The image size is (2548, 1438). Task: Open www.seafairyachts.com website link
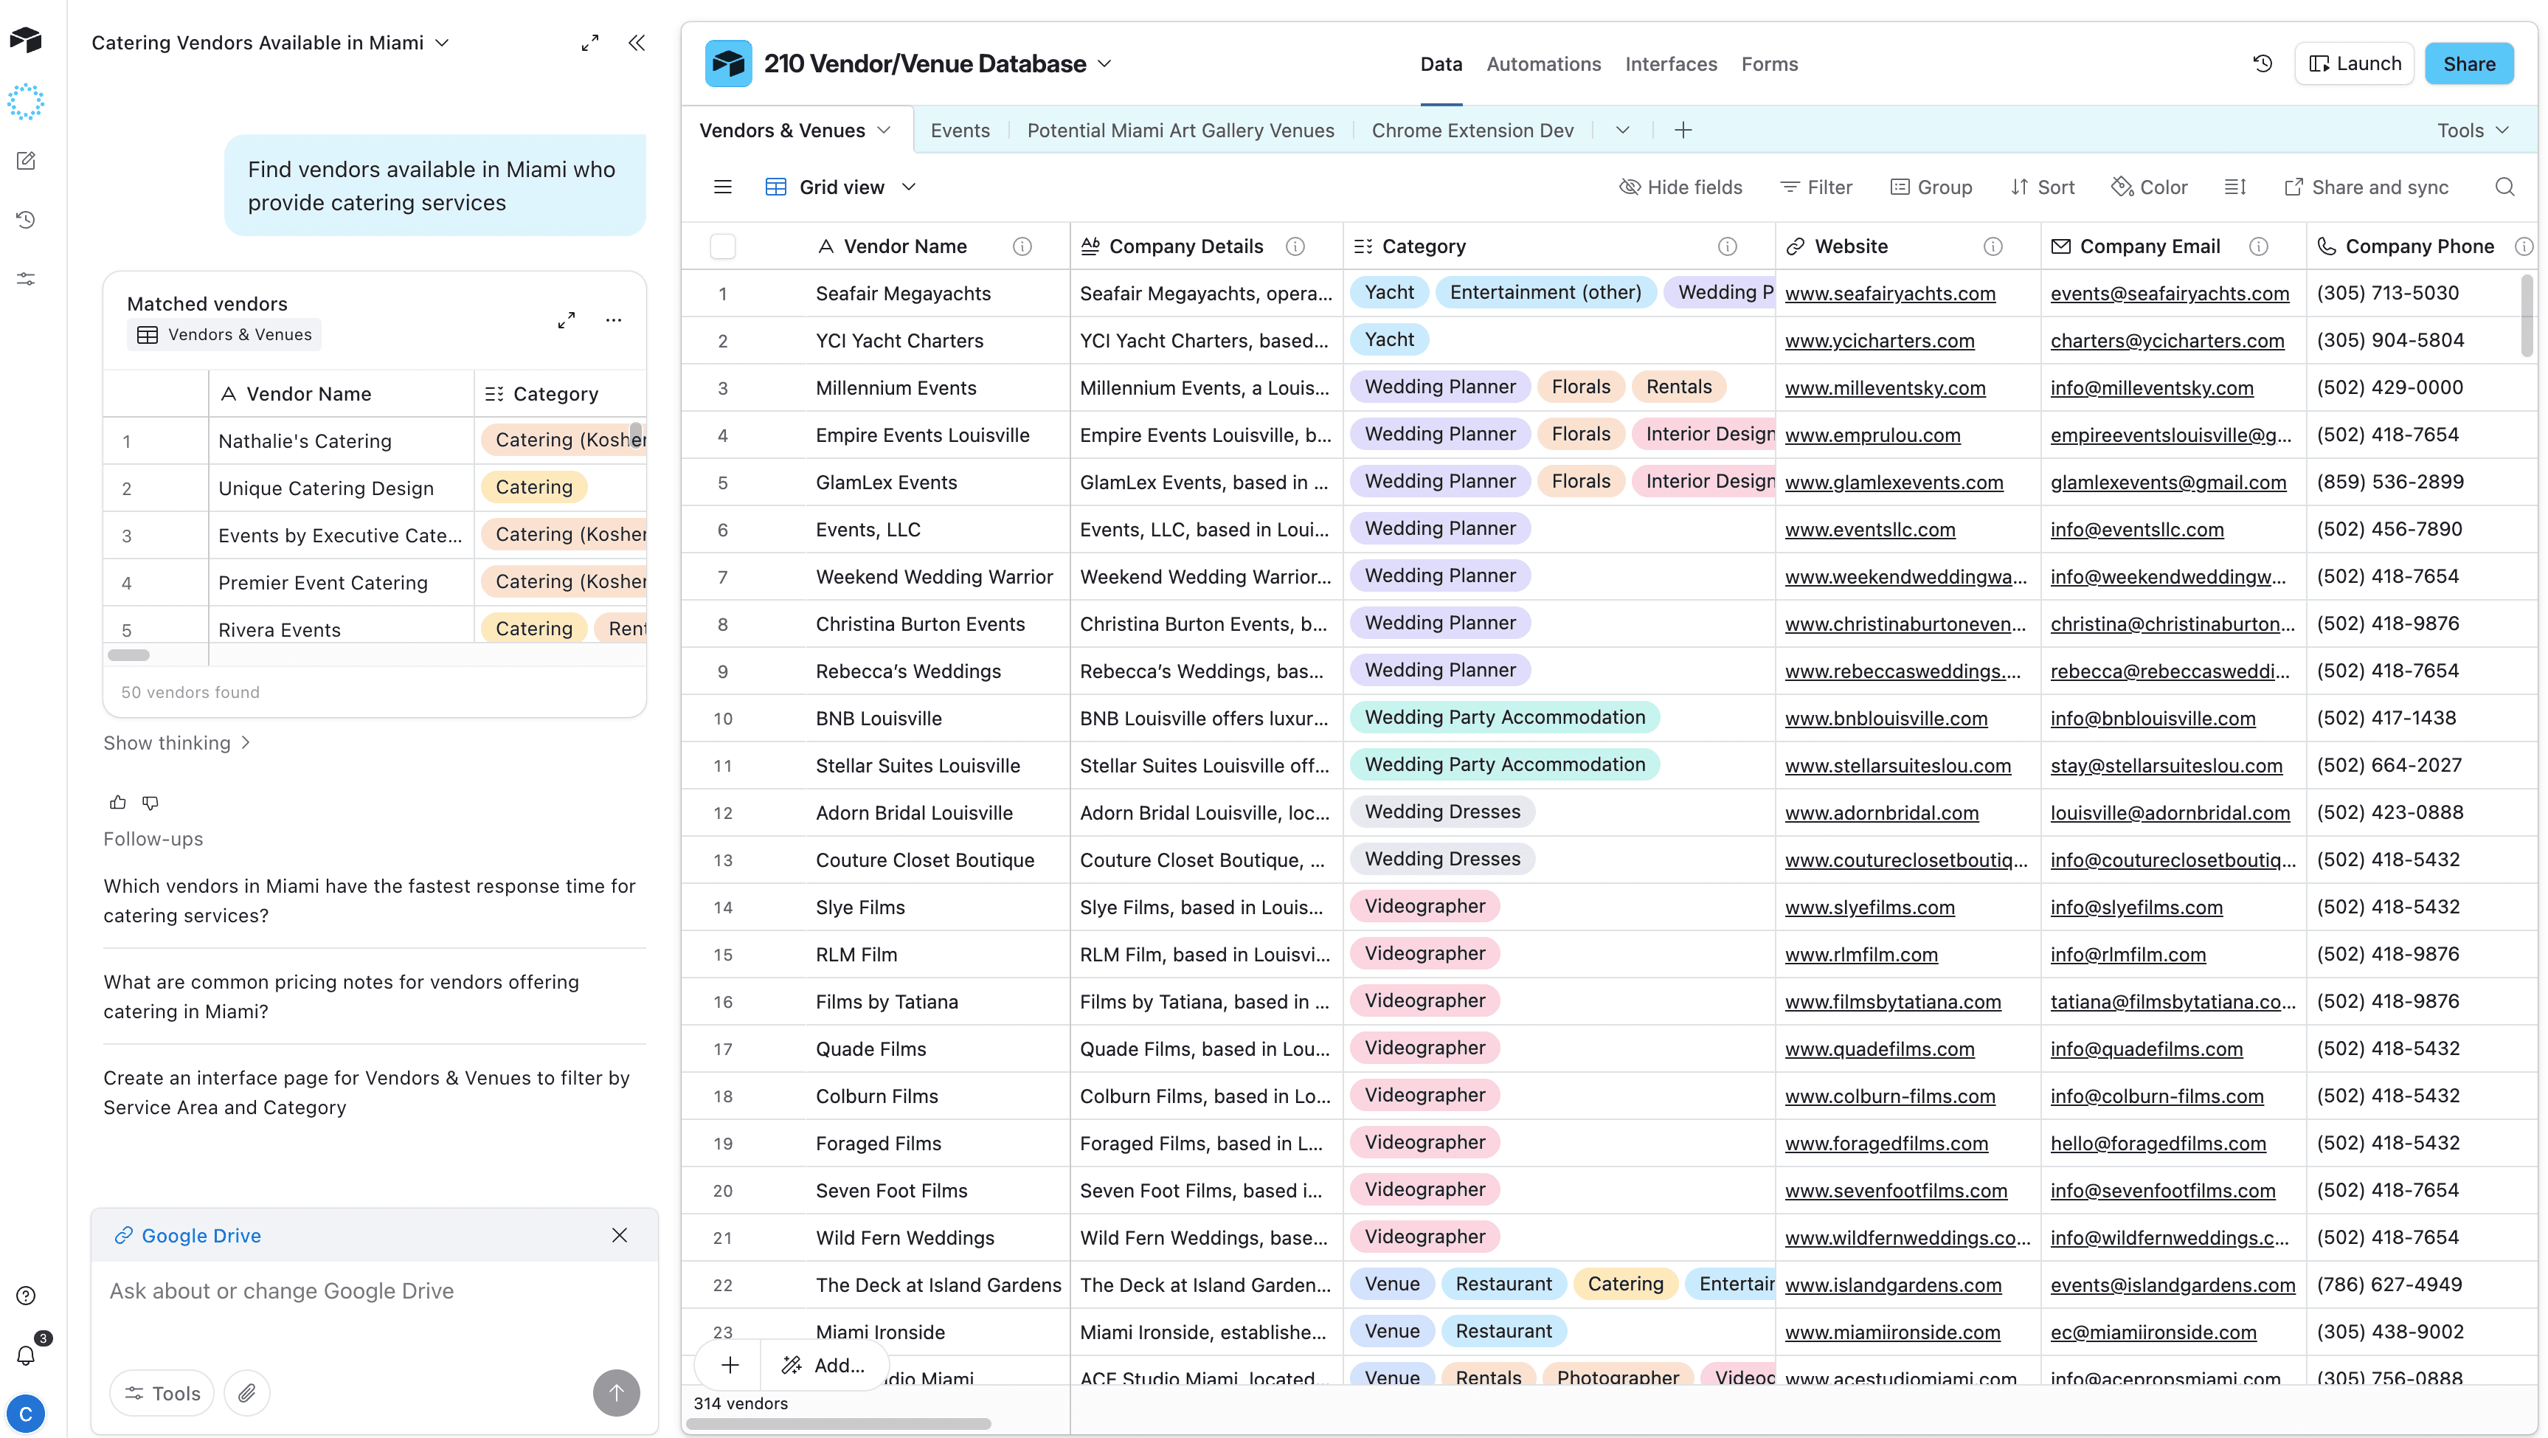pyautogui.click(x=1889, y=294)
